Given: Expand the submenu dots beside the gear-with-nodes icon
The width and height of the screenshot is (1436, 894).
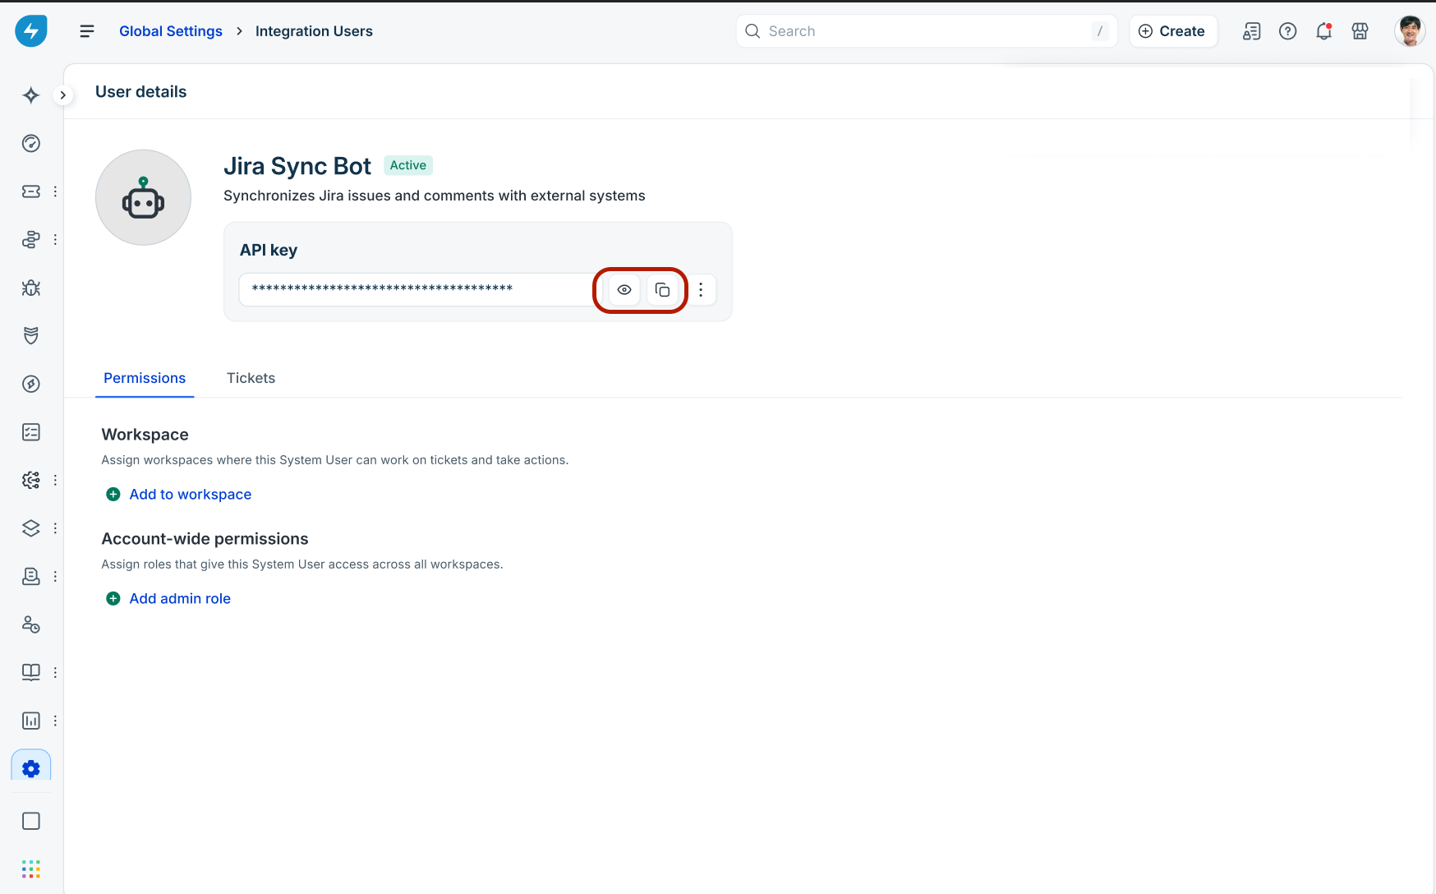Looking at the screenshot, I should click(x=55, y=480).
